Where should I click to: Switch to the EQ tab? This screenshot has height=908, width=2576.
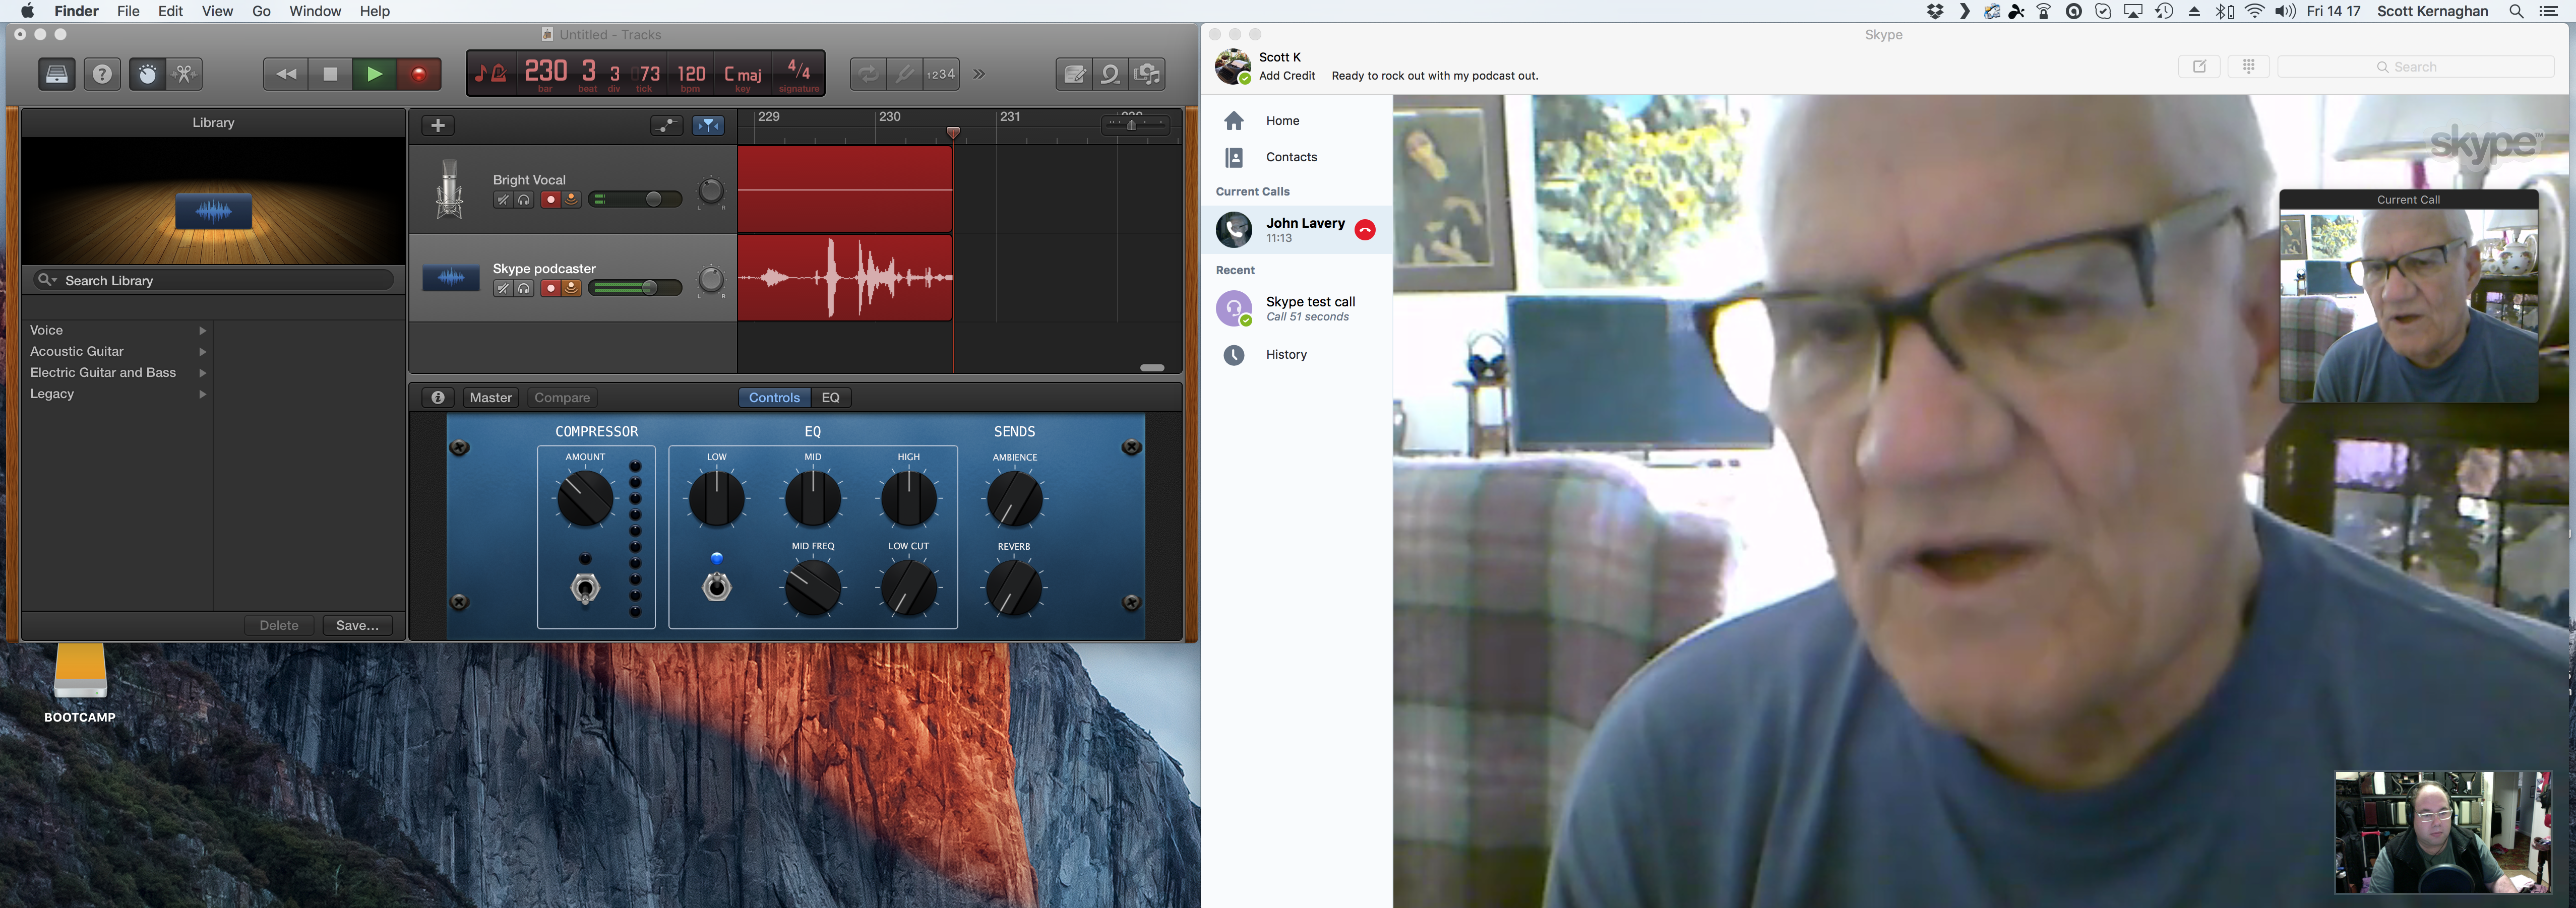(830, 398)
